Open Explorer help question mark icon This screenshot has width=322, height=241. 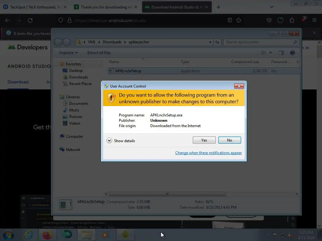292,53
